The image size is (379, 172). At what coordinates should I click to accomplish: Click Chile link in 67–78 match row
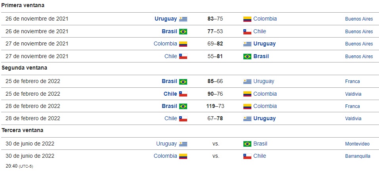[x=170, y=119]
